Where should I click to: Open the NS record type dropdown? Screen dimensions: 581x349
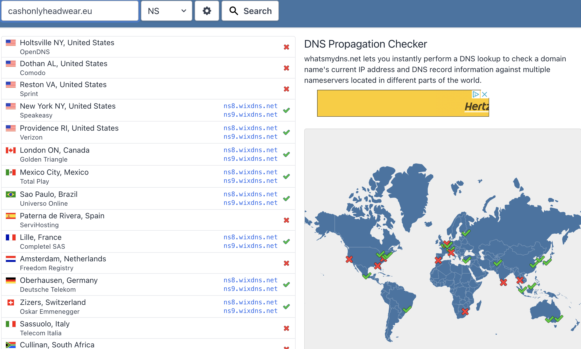[166, 11]
